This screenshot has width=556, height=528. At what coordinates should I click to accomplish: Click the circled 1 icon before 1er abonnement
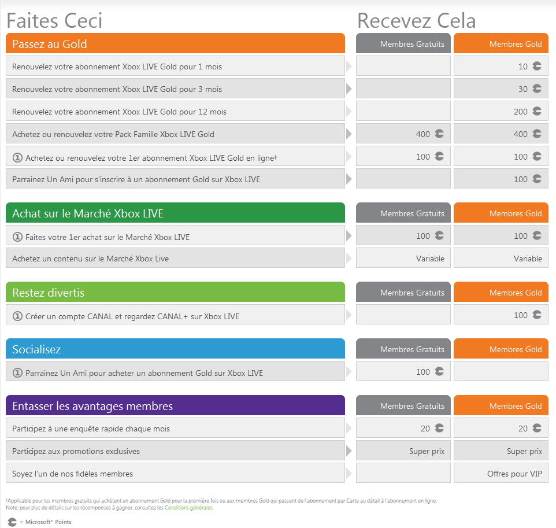pos(17,157)
